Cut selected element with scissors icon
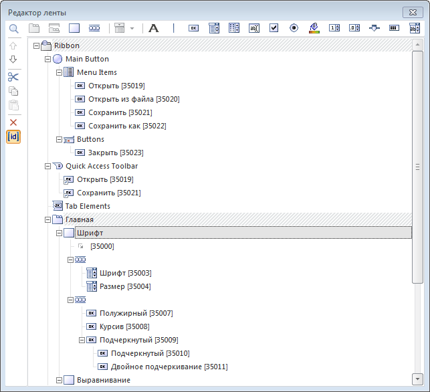 click(13, 76)
